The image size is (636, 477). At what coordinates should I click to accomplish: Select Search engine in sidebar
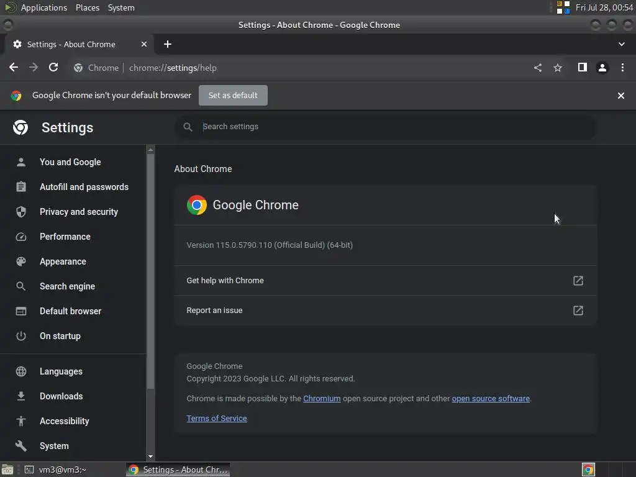click(x=67, y=286)
